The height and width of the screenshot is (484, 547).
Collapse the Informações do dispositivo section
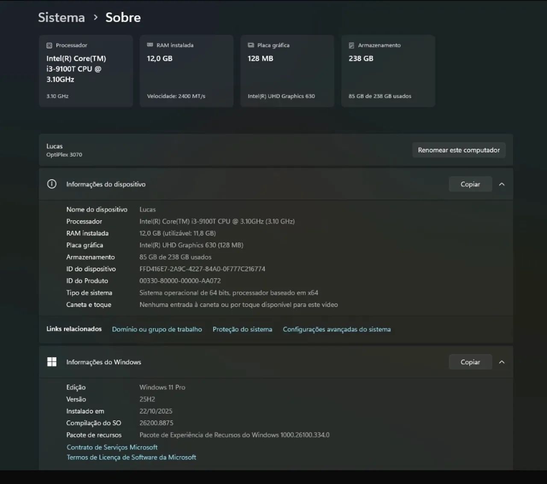[x=502, y=184]
